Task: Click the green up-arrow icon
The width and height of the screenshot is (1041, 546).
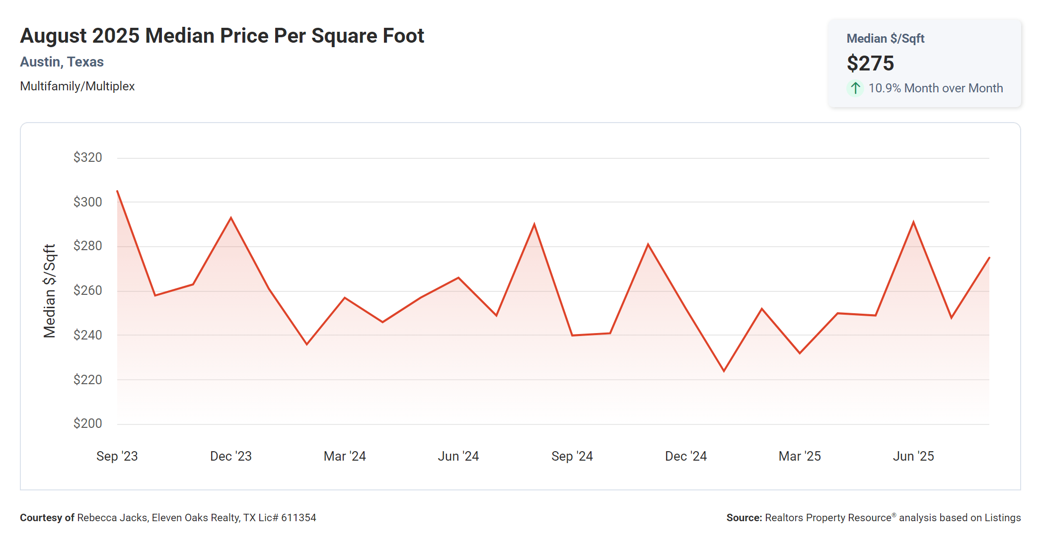Action: point(855,88)
